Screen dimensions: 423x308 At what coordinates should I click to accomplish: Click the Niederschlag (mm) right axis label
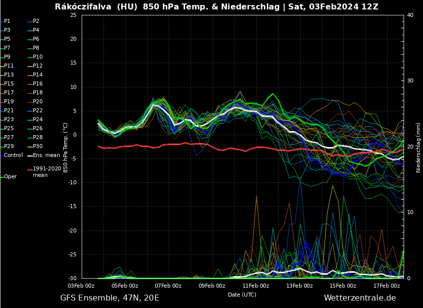pyautogui.click(x=419, y=148)
